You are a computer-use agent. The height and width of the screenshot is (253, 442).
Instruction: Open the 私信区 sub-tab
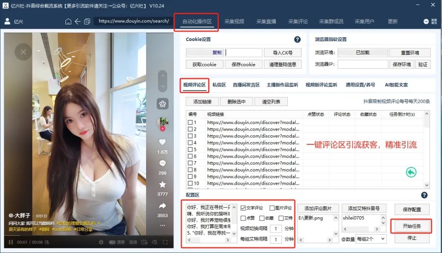point(219,85)
